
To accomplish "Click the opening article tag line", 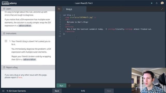I will tap(70, 27).
